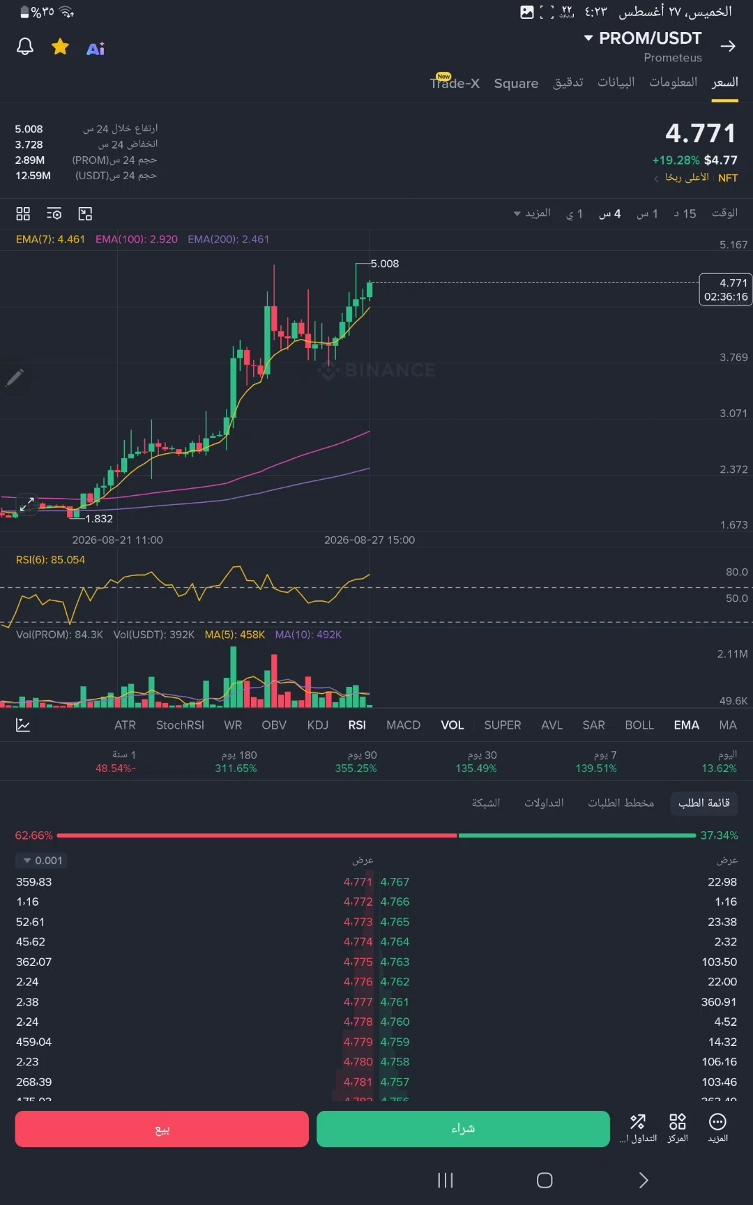753x1205 pixels.
Task: Expand the المزيد timeframe dropdown
Action: pyautogui.click(x=532, y=213)
